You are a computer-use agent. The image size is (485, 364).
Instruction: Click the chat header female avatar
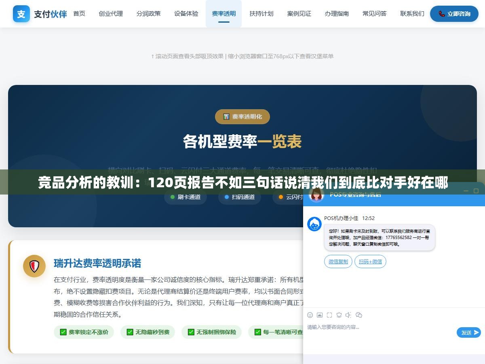tap(316, 195)
